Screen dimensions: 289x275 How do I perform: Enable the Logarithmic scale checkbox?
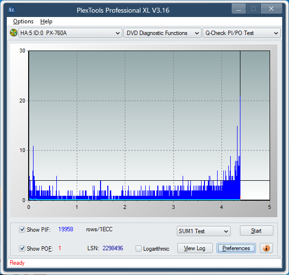pyautogui.click(x=138, y=248)
